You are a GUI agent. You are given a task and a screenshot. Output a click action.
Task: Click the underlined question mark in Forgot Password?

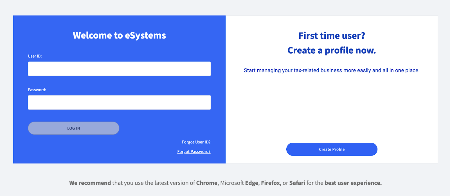[x=209, y=151]
